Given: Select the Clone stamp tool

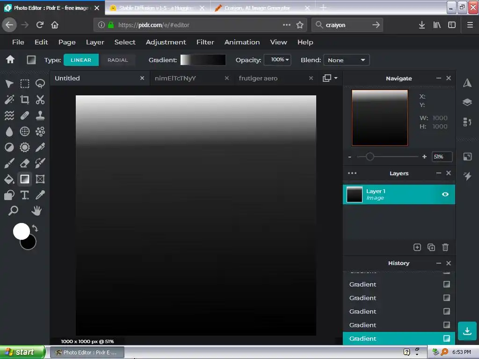Looking at the screenshot, I should 40,115.
